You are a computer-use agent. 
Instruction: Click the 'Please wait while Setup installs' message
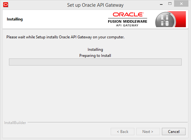(x=65, y=37)
